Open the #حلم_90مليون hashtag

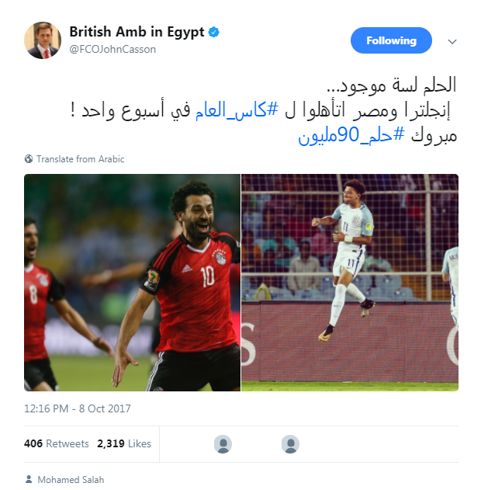click(x=351, y=136)
